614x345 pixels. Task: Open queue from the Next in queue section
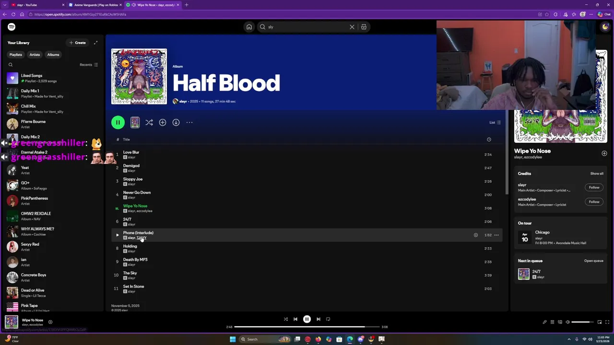click(x=593, y=261)
